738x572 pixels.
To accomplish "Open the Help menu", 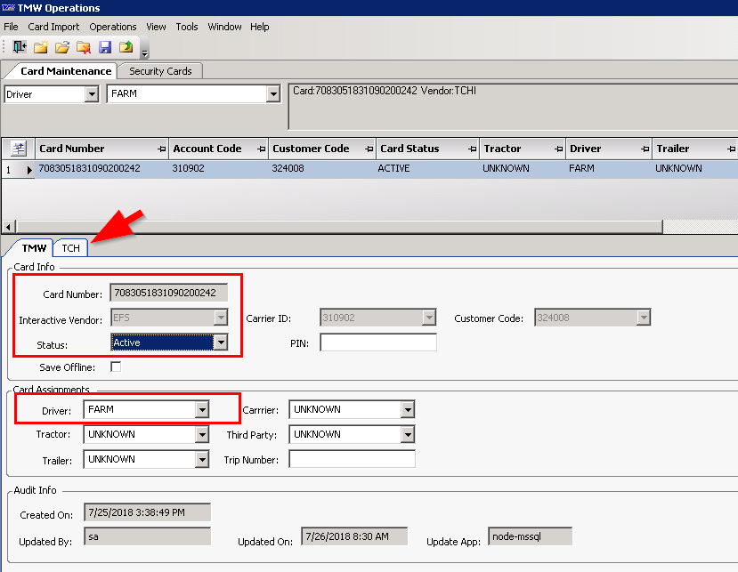I will pyautogui.click(x=259, y=27).
